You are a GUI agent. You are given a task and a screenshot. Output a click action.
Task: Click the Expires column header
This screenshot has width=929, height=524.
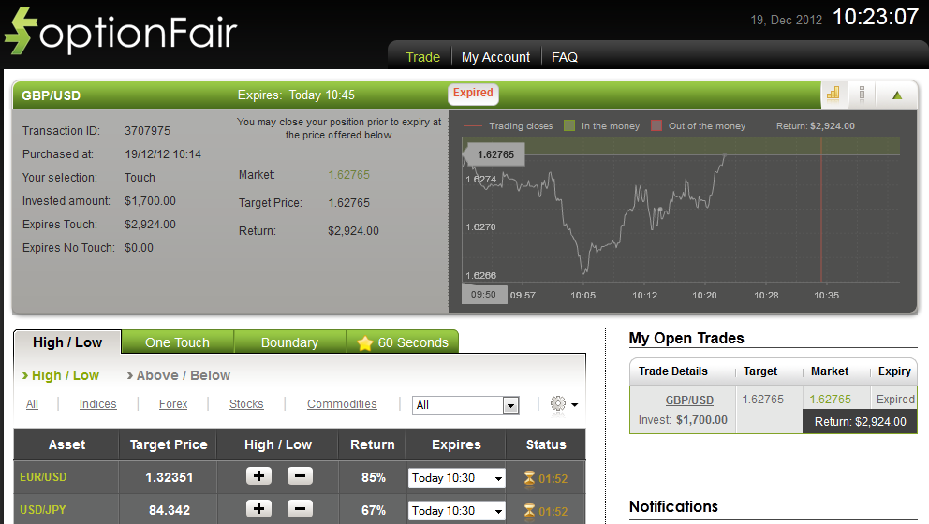[x=456, y=444]
